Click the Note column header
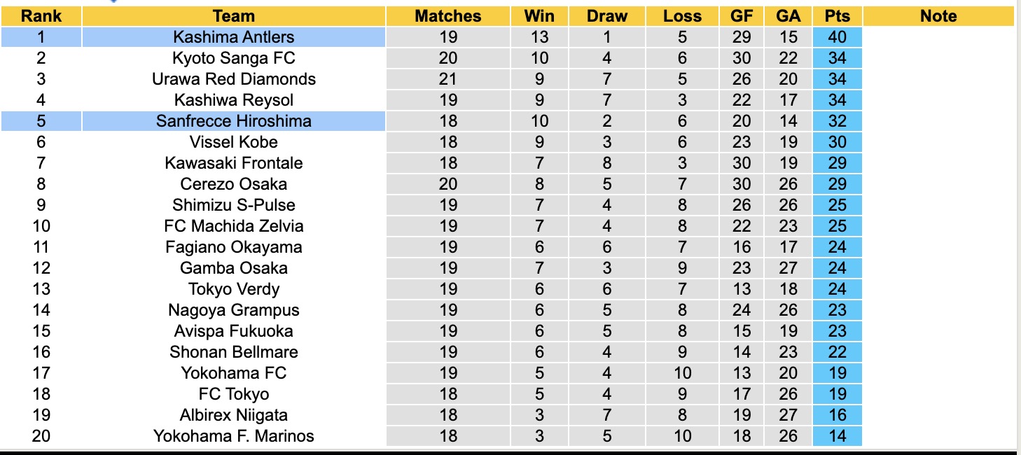 938,16
